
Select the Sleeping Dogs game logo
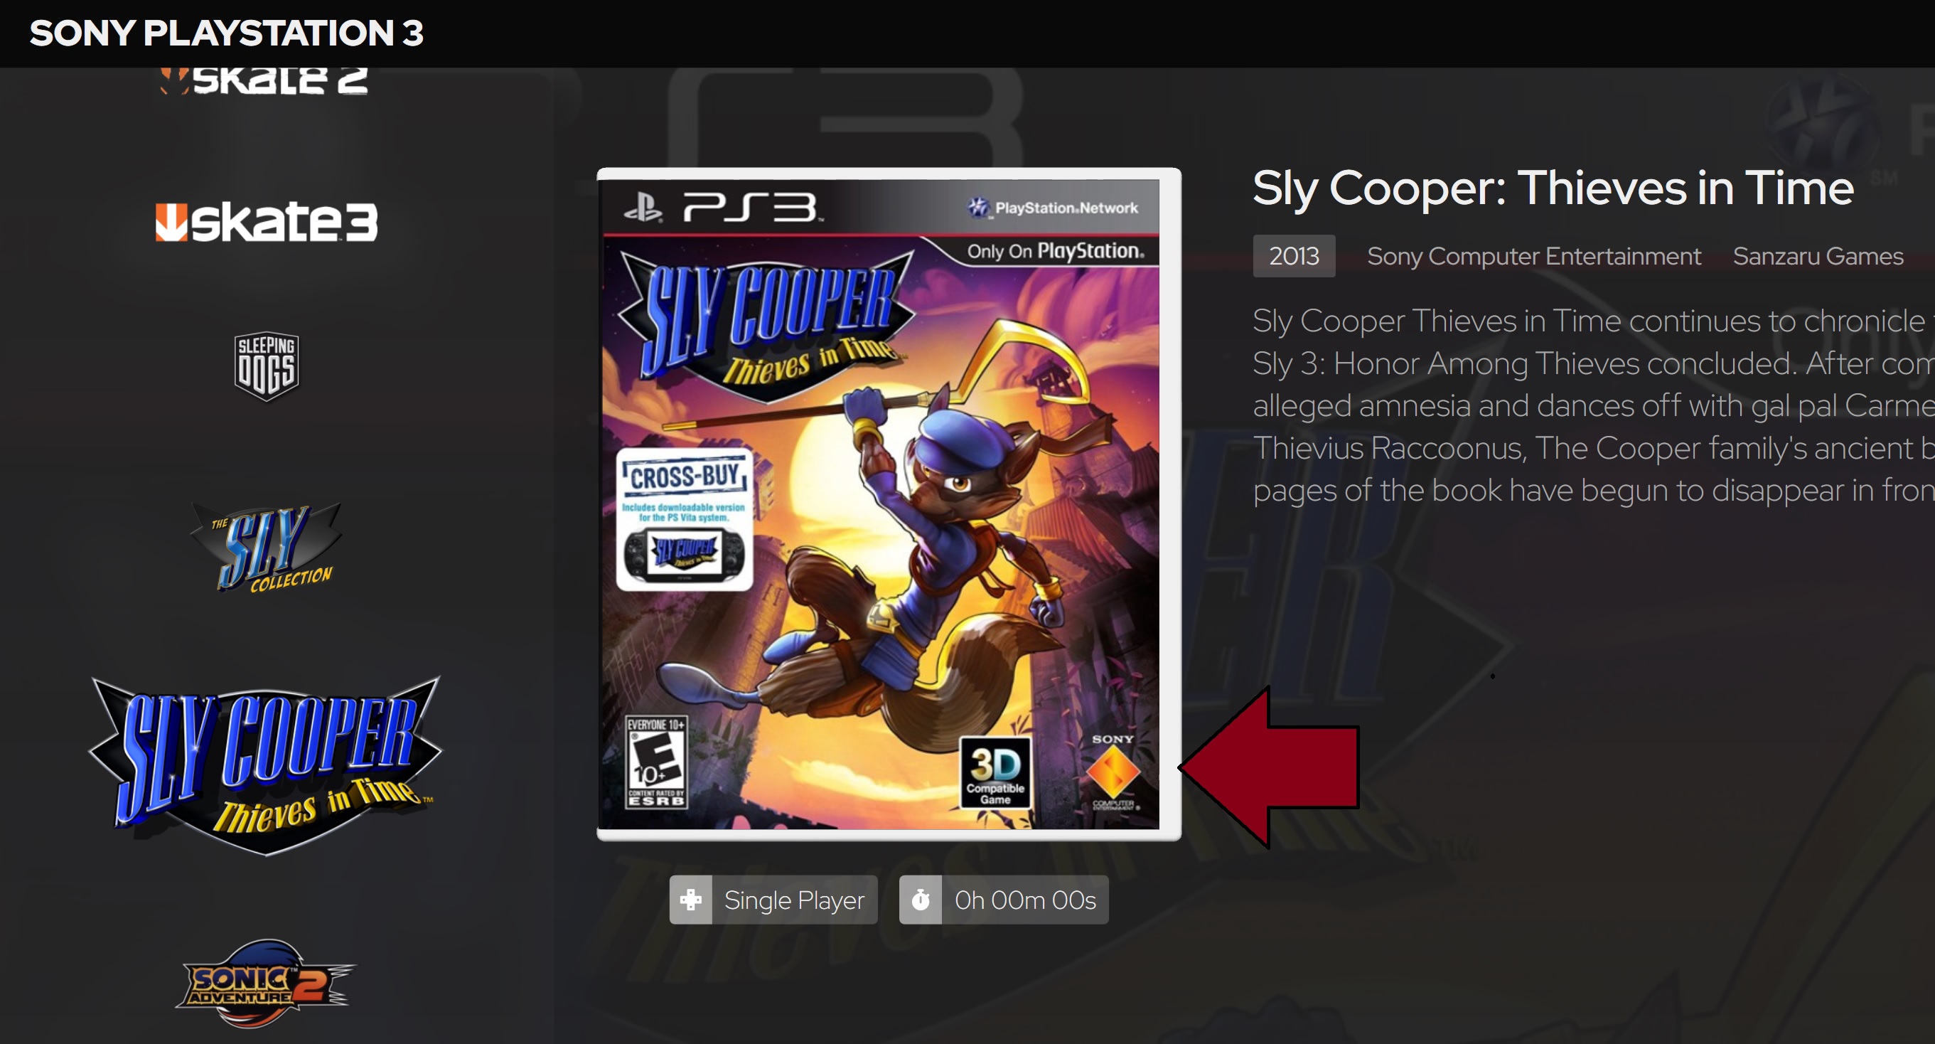click(266, 366)
